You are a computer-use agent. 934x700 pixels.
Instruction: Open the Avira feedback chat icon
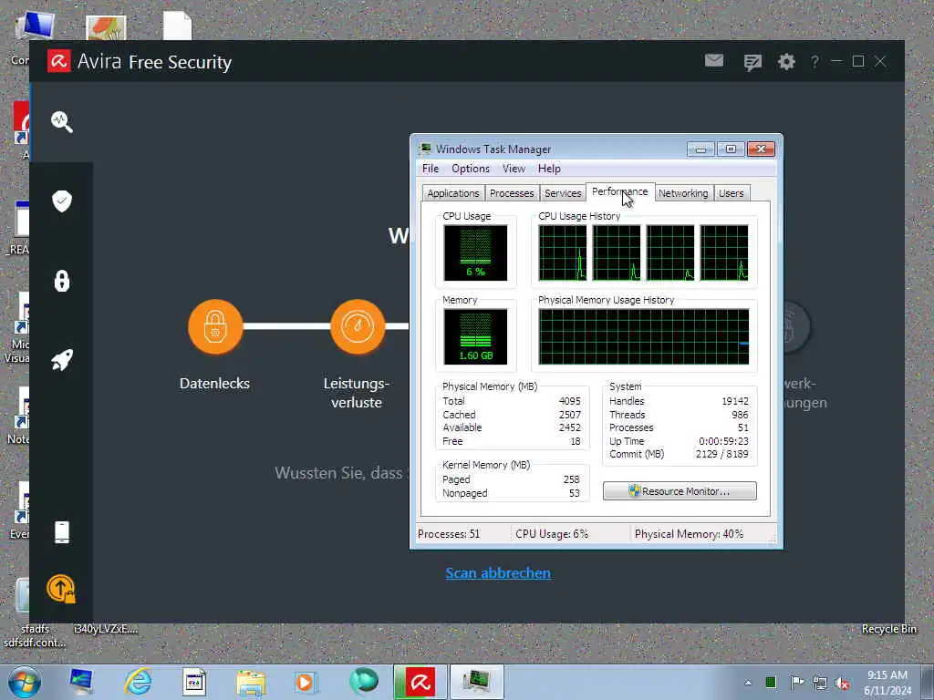point(752,62)
